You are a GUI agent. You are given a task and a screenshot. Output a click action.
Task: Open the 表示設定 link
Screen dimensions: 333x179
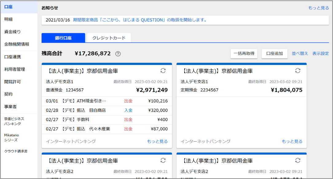tap(320, 54)
